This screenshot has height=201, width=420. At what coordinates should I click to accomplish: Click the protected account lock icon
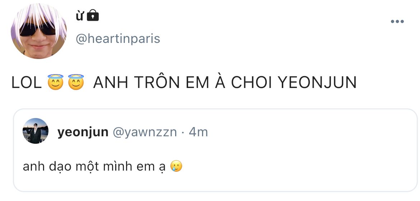[x=93, y=15]
